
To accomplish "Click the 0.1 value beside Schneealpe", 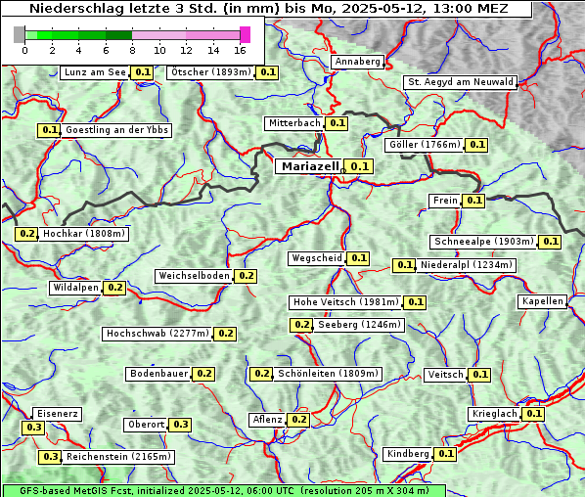I will (x=551, y=242).
